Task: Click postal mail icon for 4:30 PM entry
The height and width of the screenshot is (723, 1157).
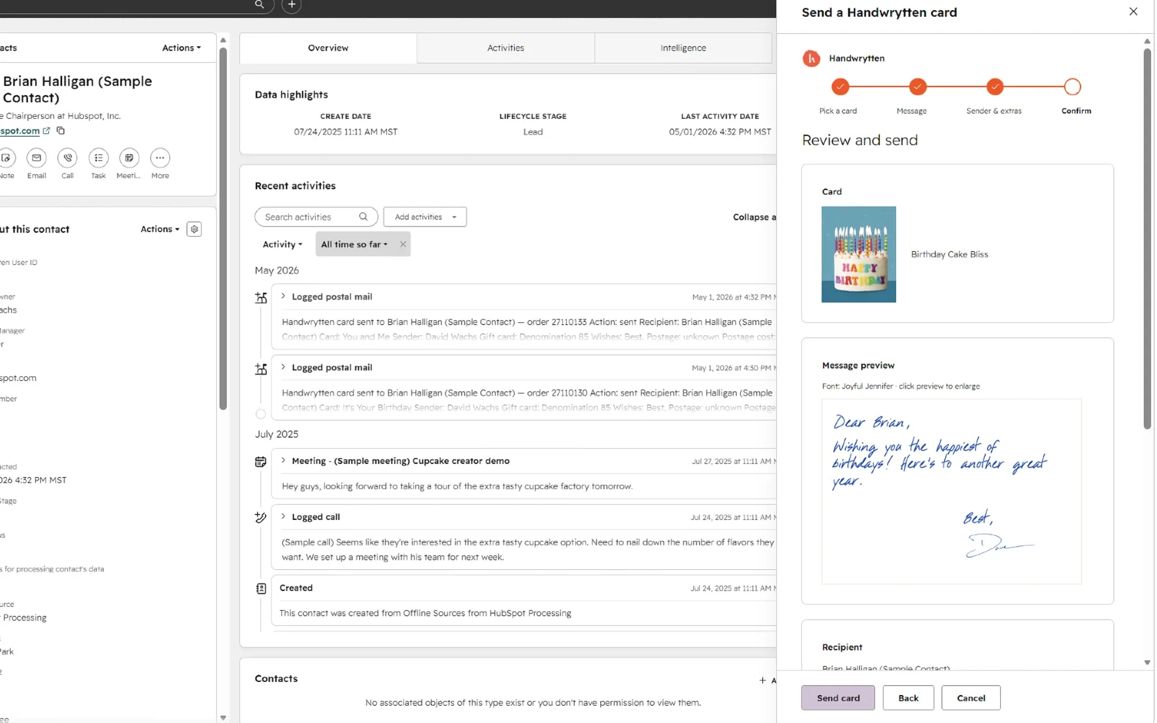Action: pyautogui.click(x=260, y=369)
